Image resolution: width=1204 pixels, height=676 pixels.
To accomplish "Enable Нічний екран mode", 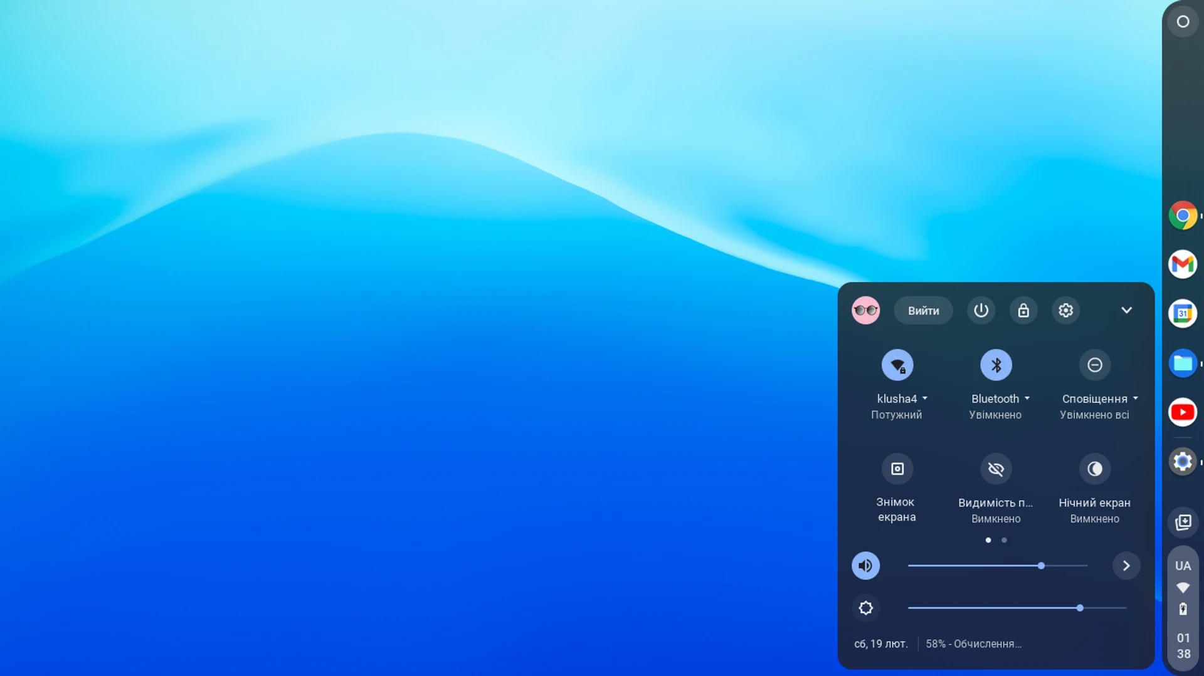I will click(1095, 469).
